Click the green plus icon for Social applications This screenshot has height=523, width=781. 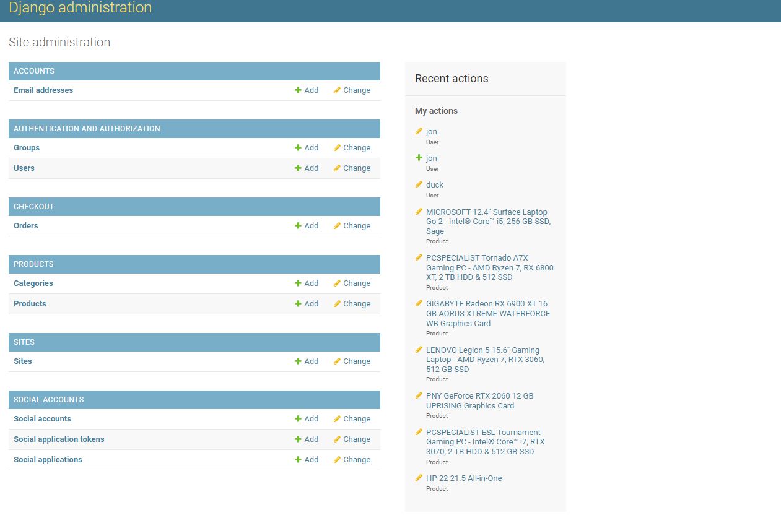(x=298, y=460)
